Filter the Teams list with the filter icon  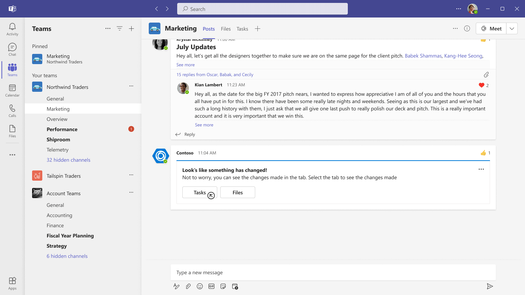point(120,28)
